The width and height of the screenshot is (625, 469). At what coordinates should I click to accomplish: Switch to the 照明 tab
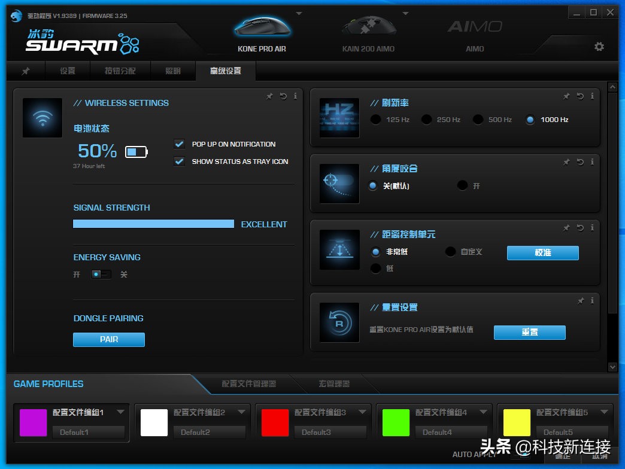coord(173,71)
